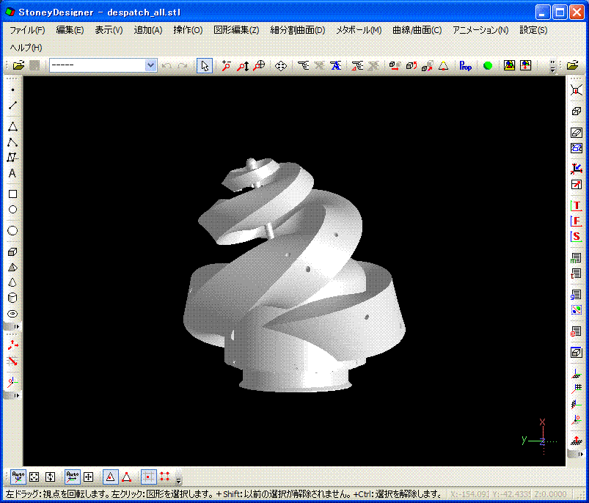Click the red 'S' side view icon
The width and height of the screenshot is (589, 503).
click(x=577, y=236)
